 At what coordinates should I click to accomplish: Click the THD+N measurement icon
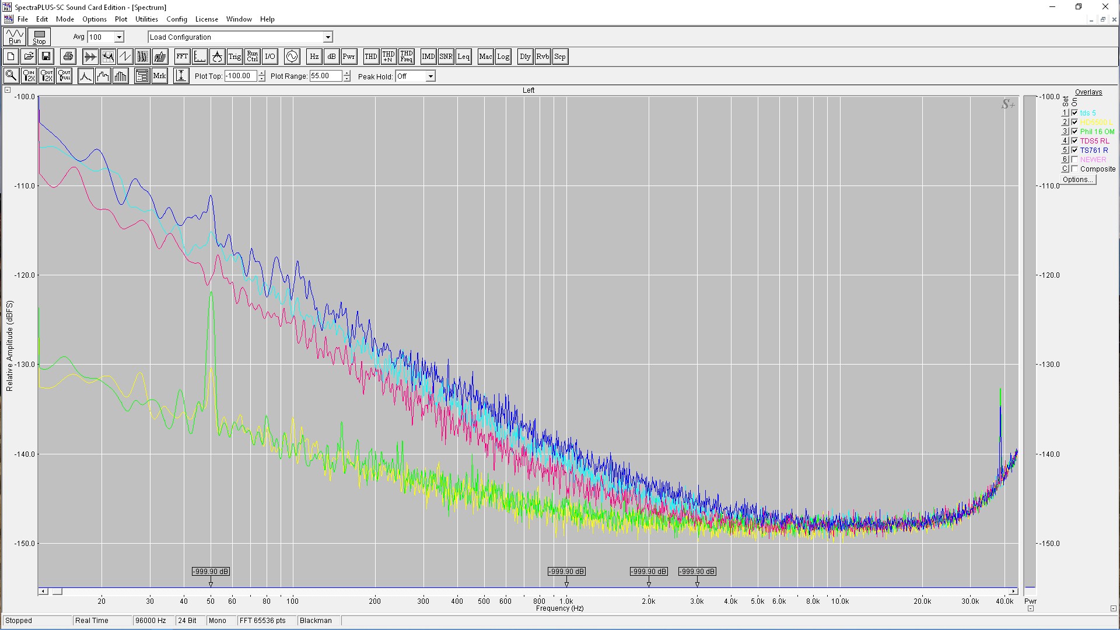(x=388, y=57)
